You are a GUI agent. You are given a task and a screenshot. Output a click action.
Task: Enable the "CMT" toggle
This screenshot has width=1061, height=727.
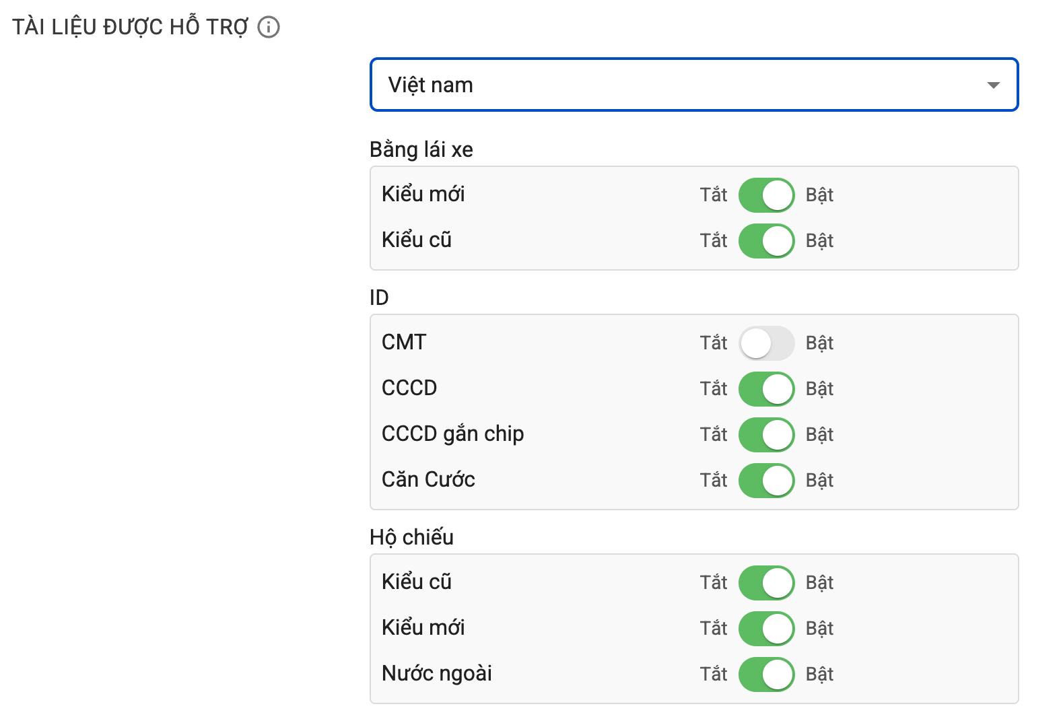[765, 343]
